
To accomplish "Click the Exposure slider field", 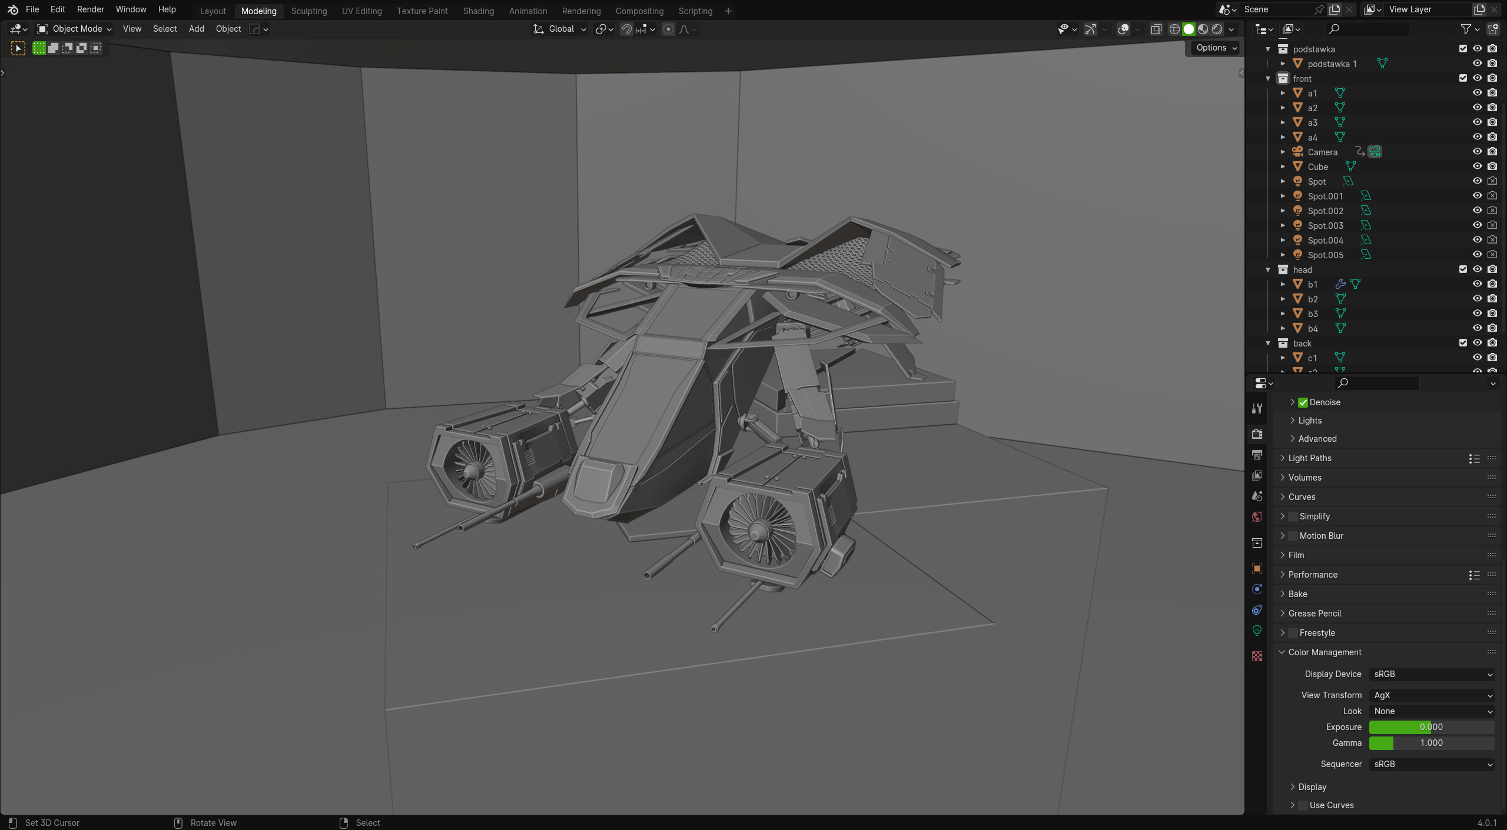I will point(1431,727).
